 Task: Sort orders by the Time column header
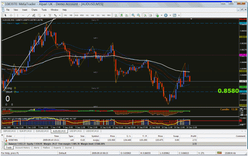tap(56, 136)
